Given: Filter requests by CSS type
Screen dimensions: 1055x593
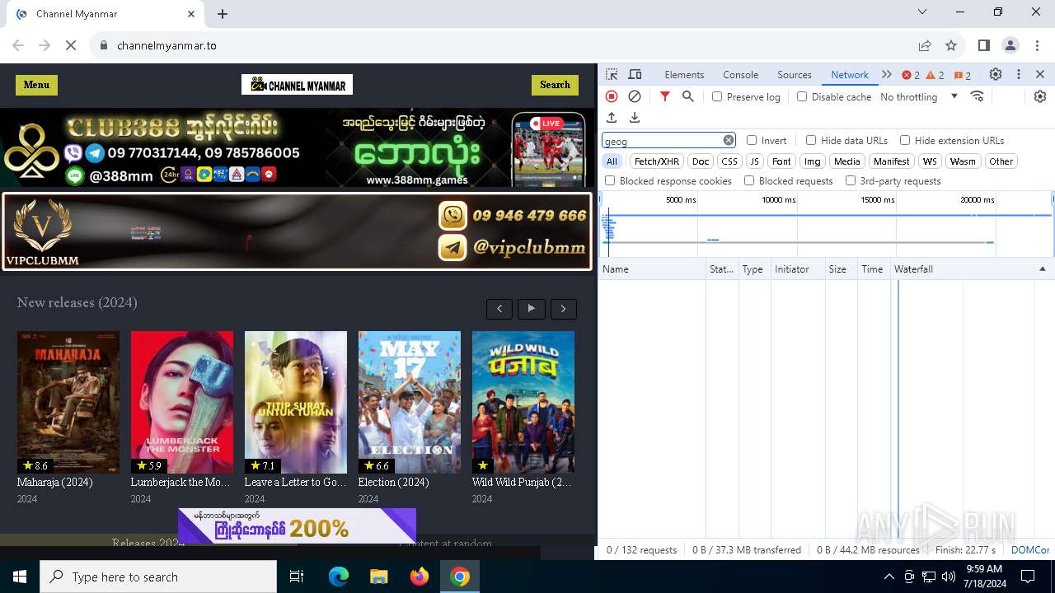Looking at the screenshot, I should (729, 161).
